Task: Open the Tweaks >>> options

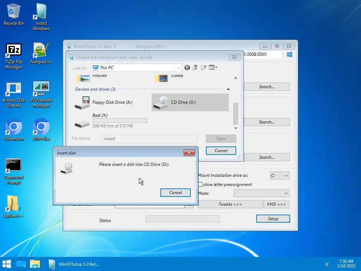Action: [230, 204]
